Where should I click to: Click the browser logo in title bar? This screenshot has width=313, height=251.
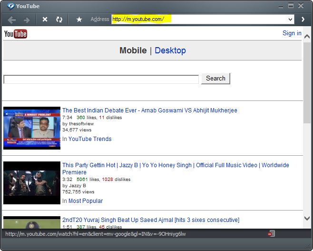(10, 6)
